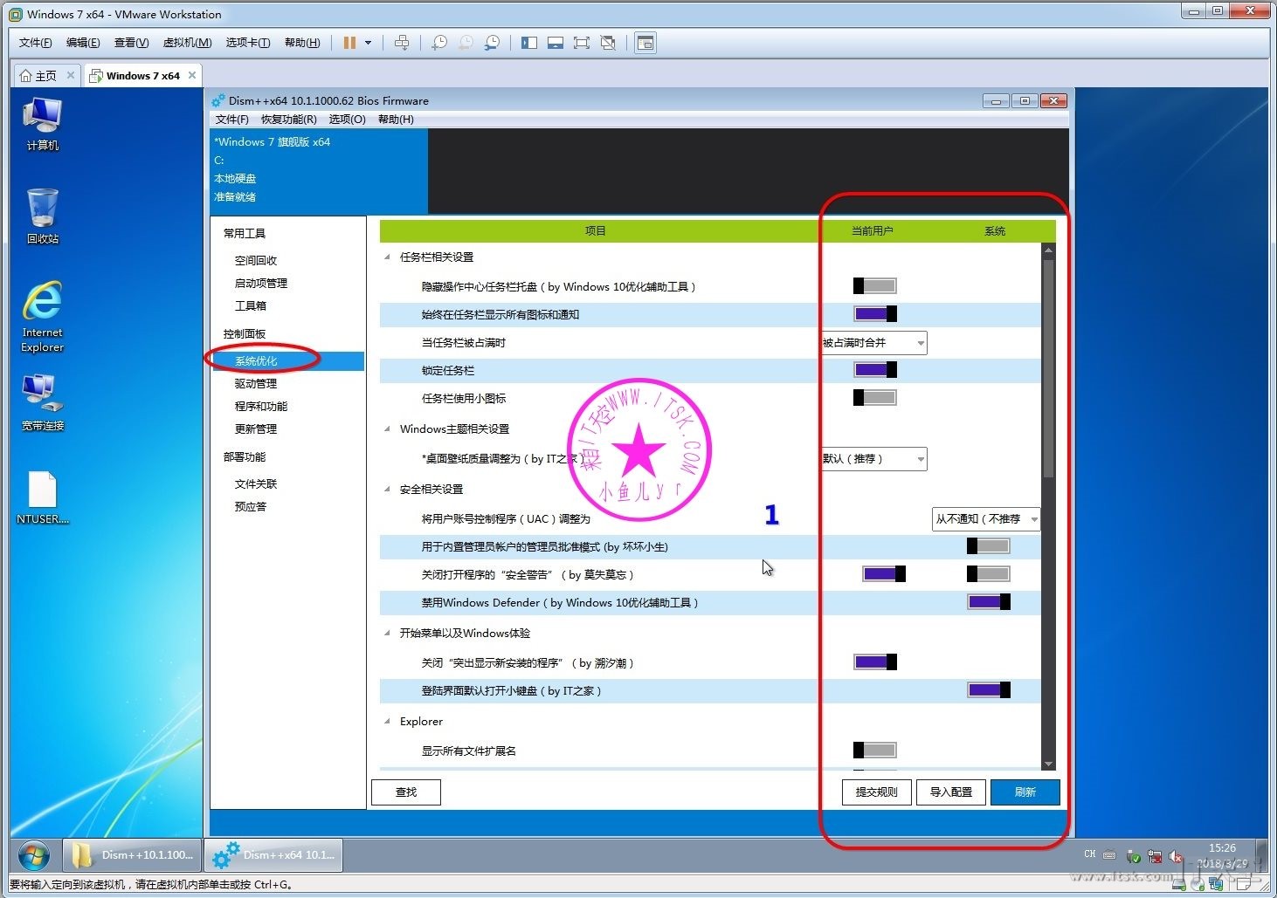Click the 导入配置 button
This screenshot has width=1277, height=898.
[950, 792]
